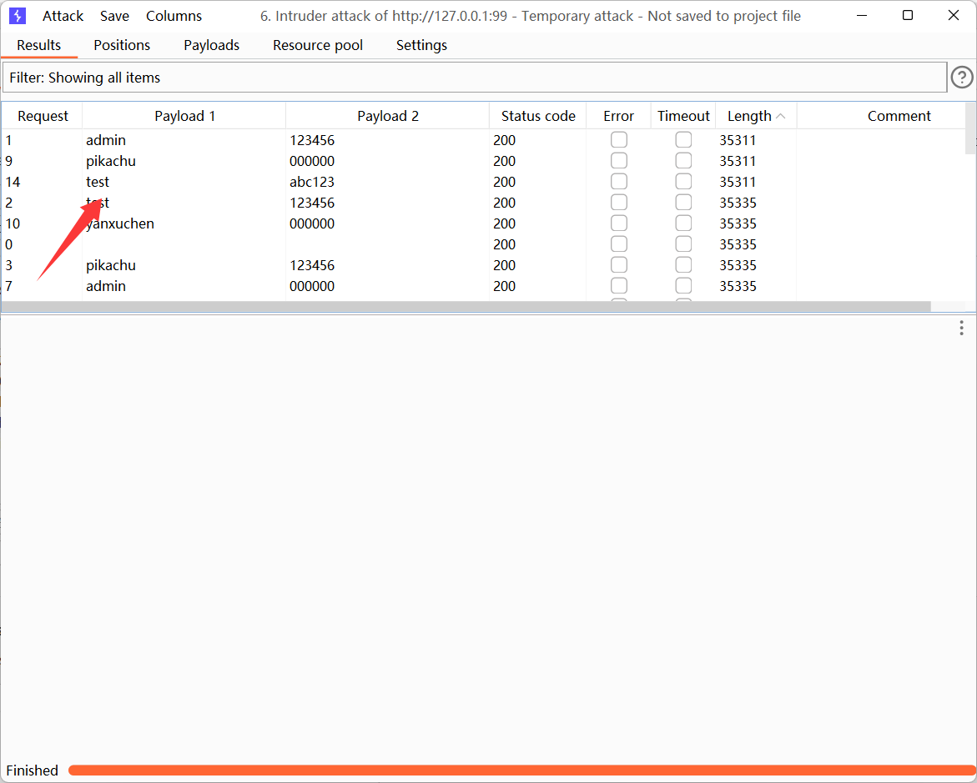The width and height of the screenshot is (977, 783).
Task: Toggle Error checkbox for request 1
Action: pos(619,139)
